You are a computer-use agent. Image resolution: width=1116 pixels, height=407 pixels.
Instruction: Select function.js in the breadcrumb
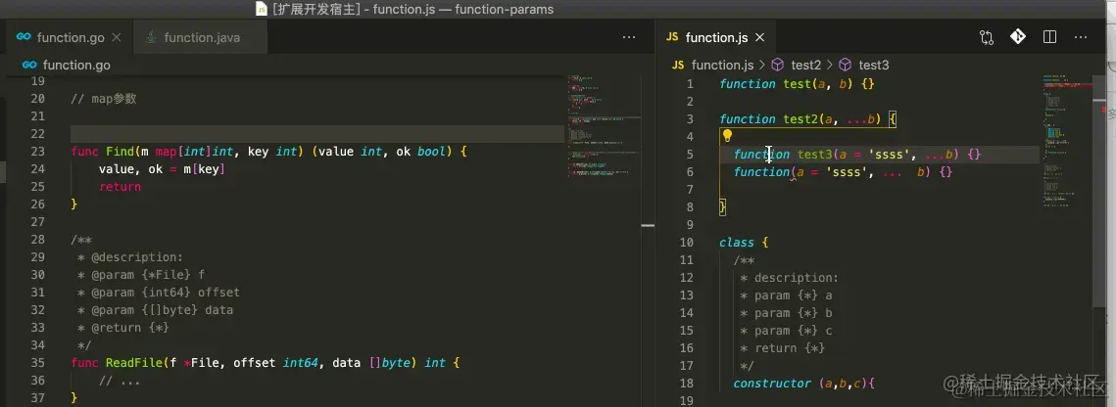click(x=722, y=65)
